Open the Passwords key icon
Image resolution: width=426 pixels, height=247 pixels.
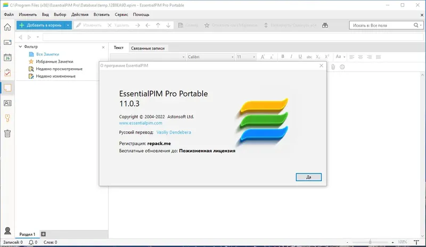pos(7,118)
